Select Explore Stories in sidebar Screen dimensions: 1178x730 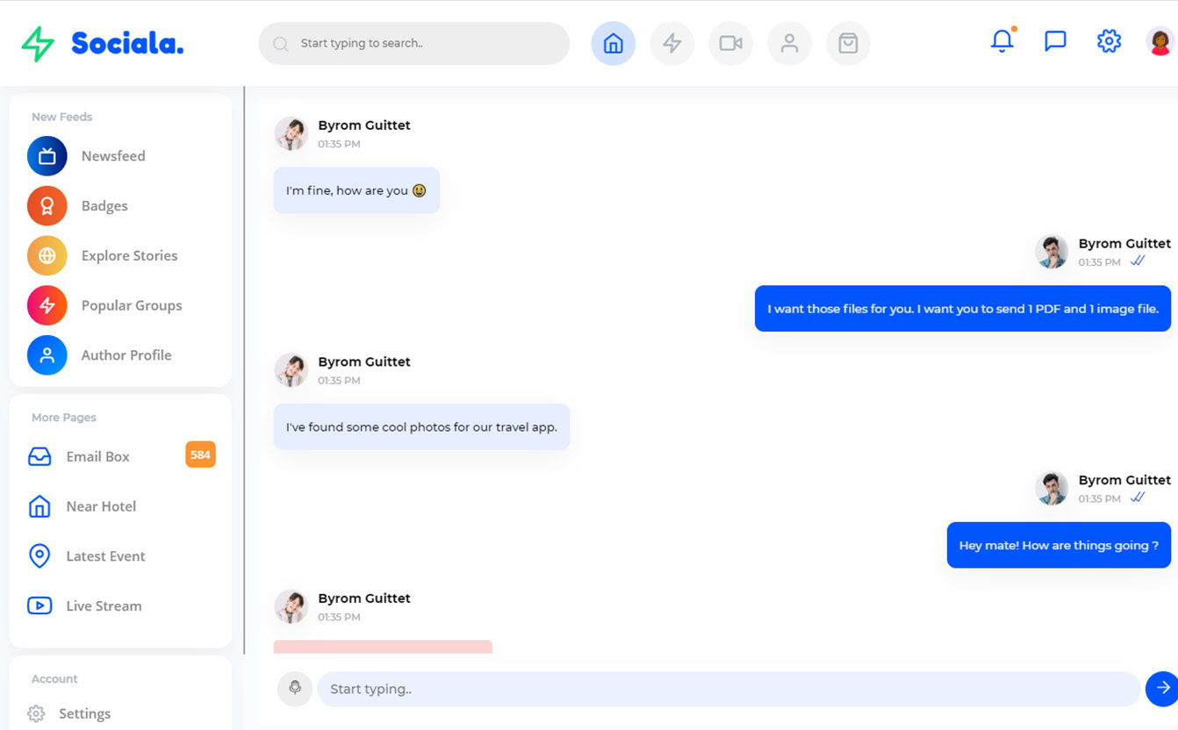tap(129, 256)
